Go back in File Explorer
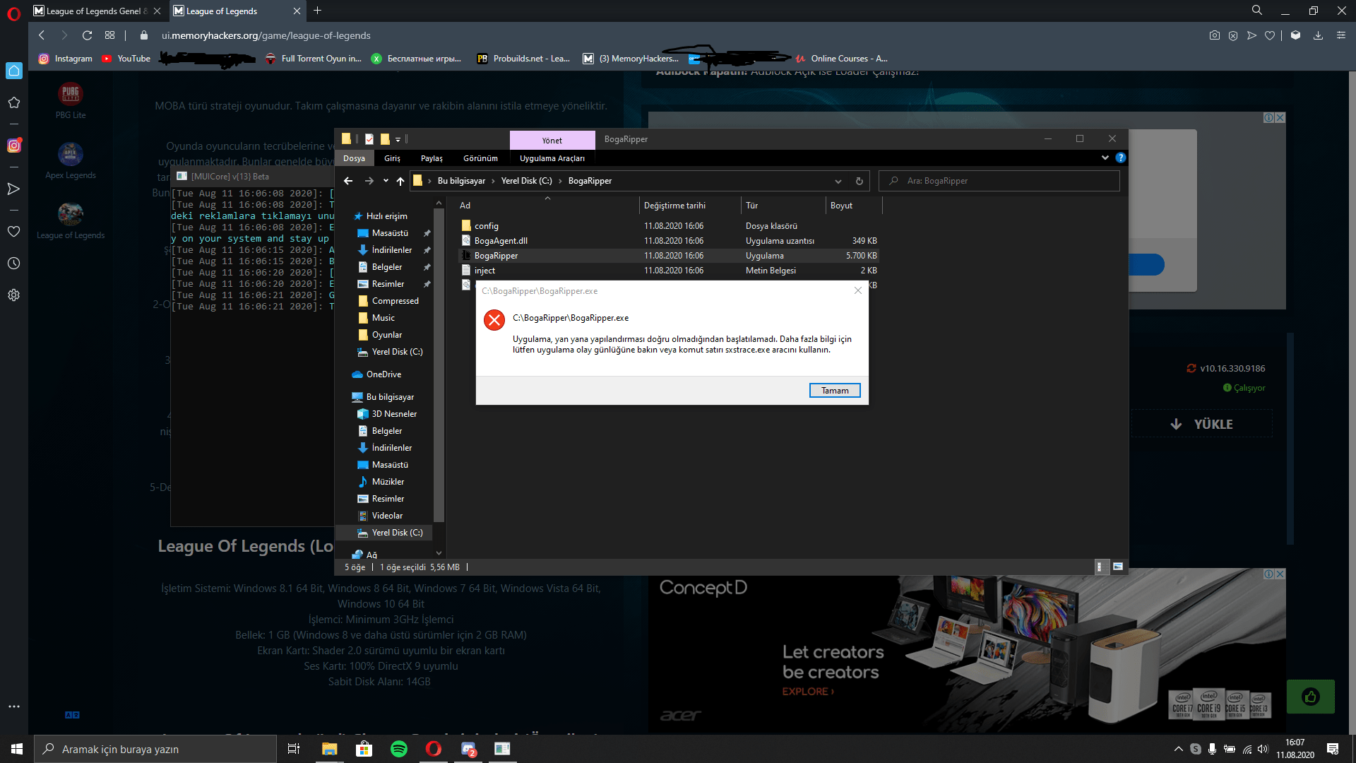1356x763 pixels. click(348, 181)
